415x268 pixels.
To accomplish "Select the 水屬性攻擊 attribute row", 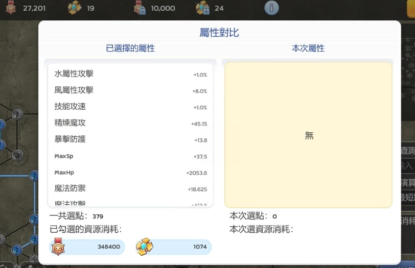I will tap(130, 74).
